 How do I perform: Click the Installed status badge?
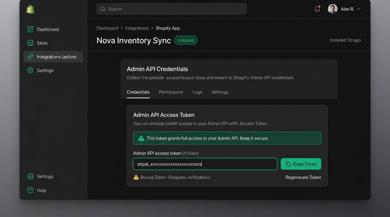click(x=186, y=40)
